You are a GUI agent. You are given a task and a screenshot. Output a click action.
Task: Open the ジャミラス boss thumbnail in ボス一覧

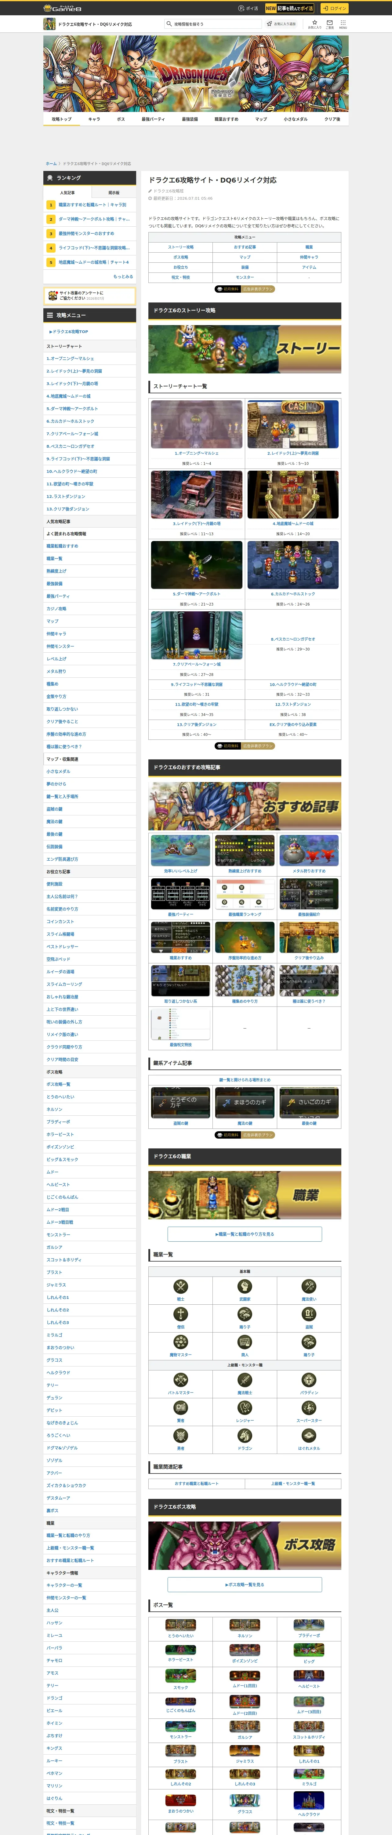[245, 1750]
